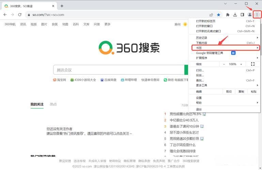Screen dimensions: 262x170
Task: Open the downloads tray icon
Action: point(235,15)
